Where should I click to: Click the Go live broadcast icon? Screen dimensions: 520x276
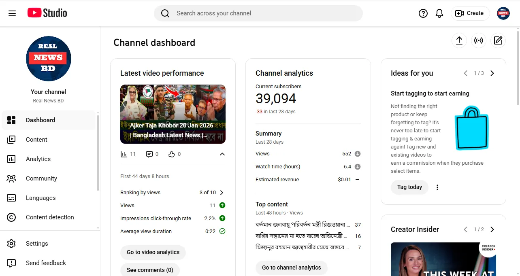[479, 40]
